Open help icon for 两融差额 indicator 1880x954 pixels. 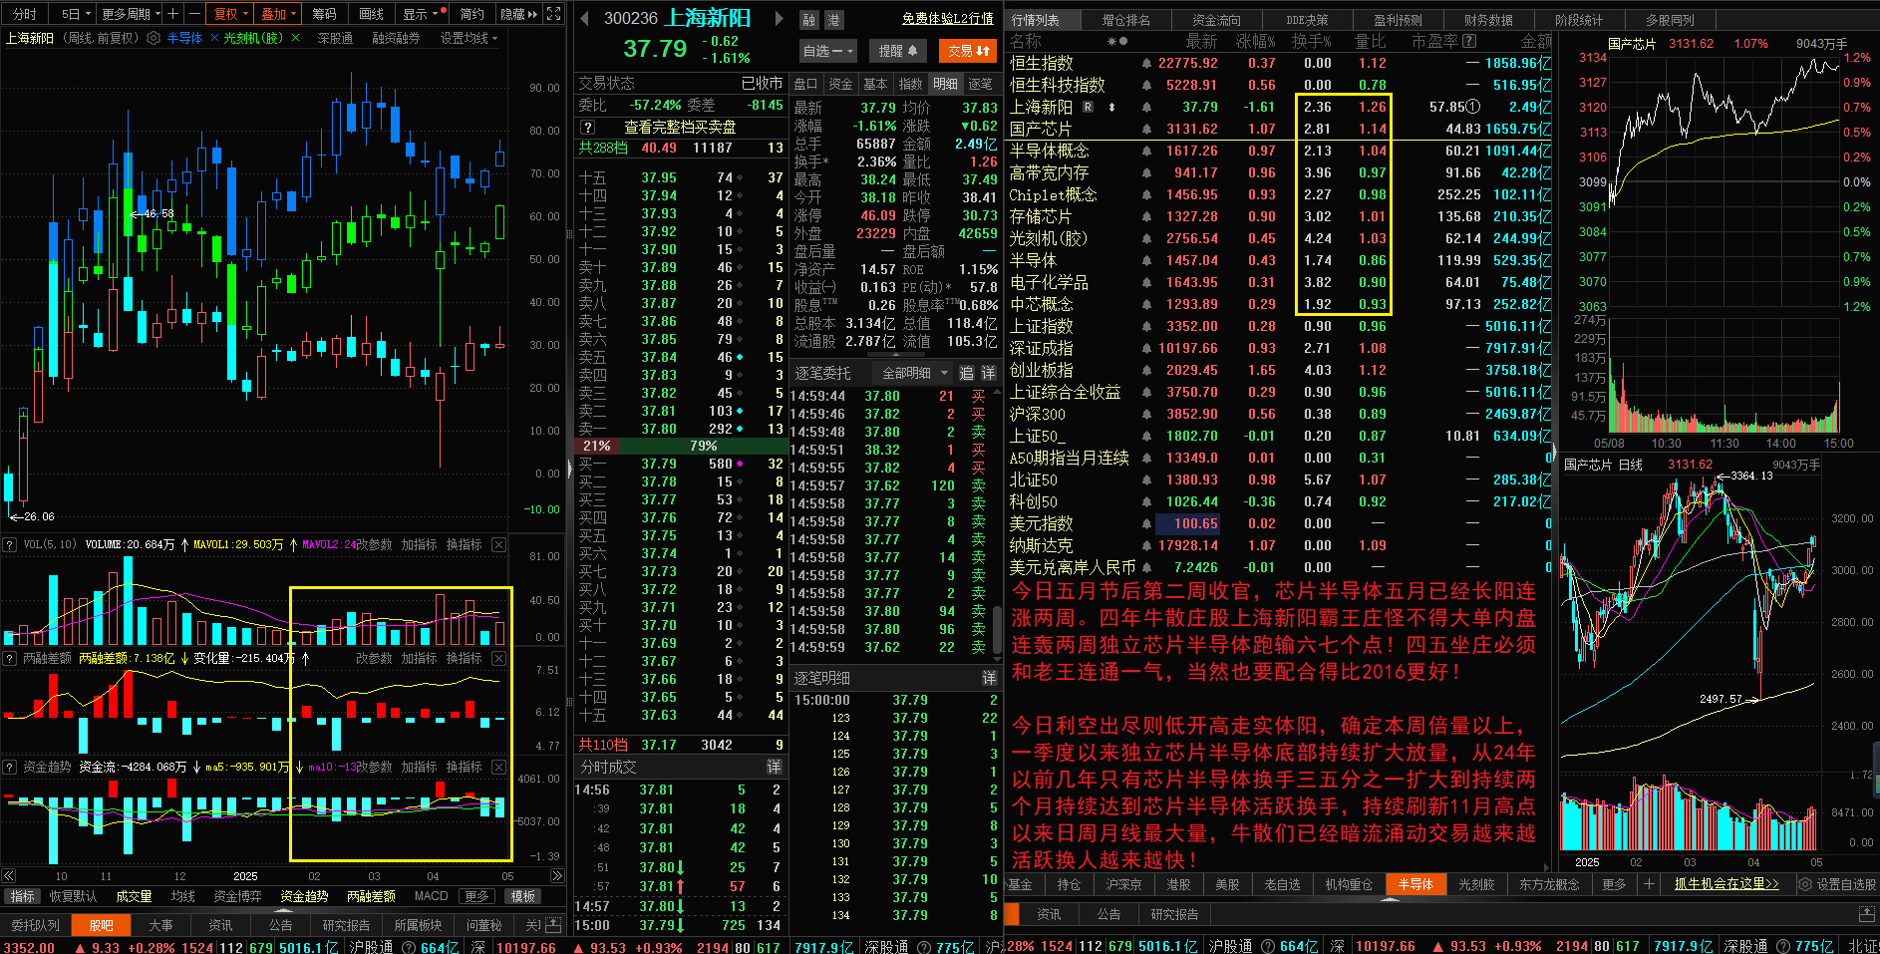(10, 659)
